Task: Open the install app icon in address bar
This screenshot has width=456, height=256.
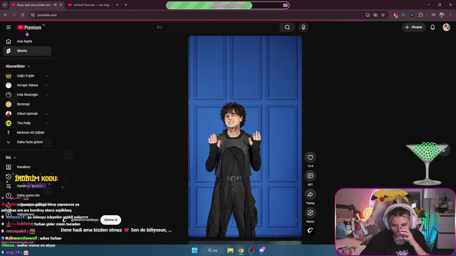Action: 368,15
